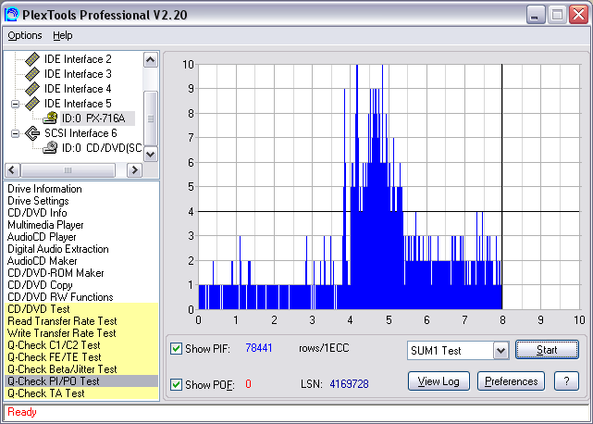Open CD/DVD Info
Image resolution: width=593 pixels, height=424 pixels.
[x=37, y=213]
